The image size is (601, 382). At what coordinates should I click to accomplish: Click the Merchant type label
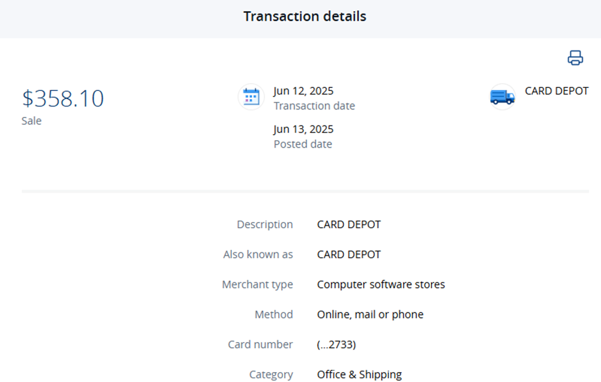pyautogui.click(x=257, y=284)
